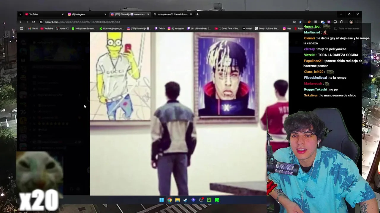Open the Chrome extensions puzzle icon

point(342,22)
